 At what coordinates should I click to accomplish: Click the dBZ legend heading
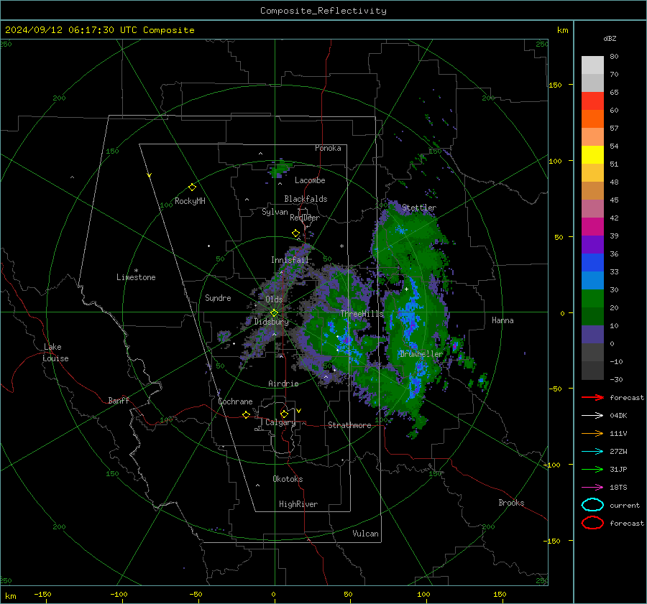(610, 39)
